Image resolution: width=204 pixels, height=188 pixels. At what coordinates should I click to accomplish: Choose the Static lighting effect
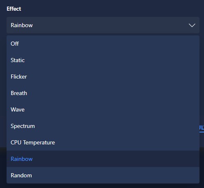click(103, 60)
